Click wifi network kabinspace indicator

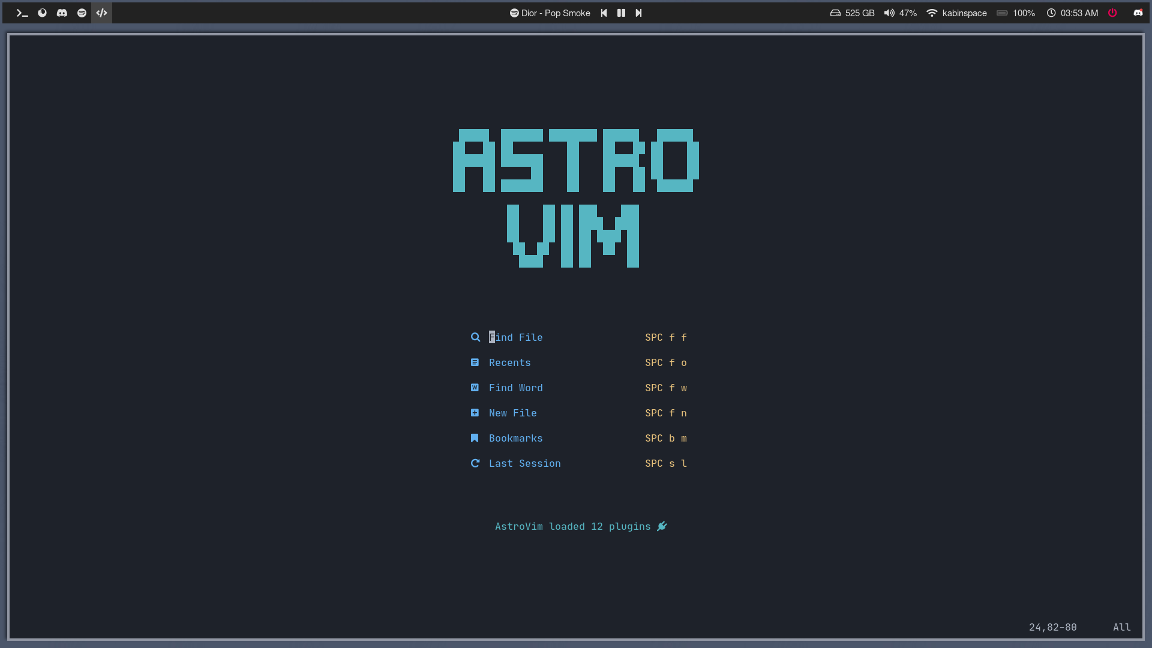click(958, 13)
